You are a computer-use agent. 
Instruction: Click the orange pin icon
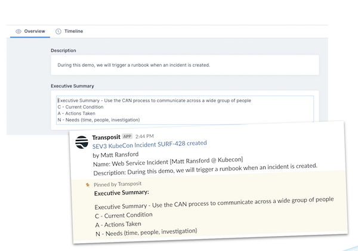point(87,185)
